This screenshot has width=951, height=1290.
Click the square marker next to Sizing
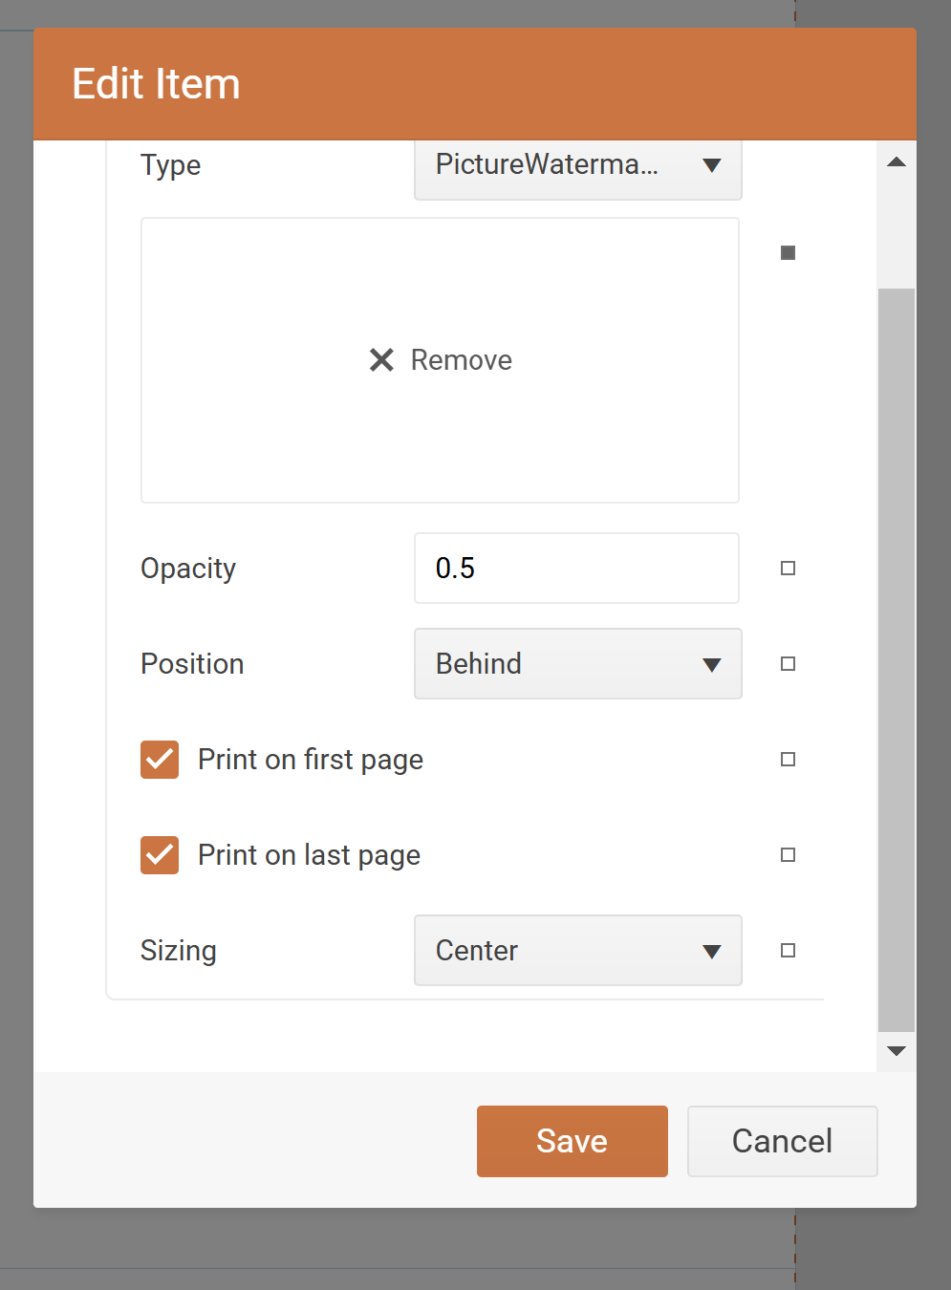click(x=788, y=951)
